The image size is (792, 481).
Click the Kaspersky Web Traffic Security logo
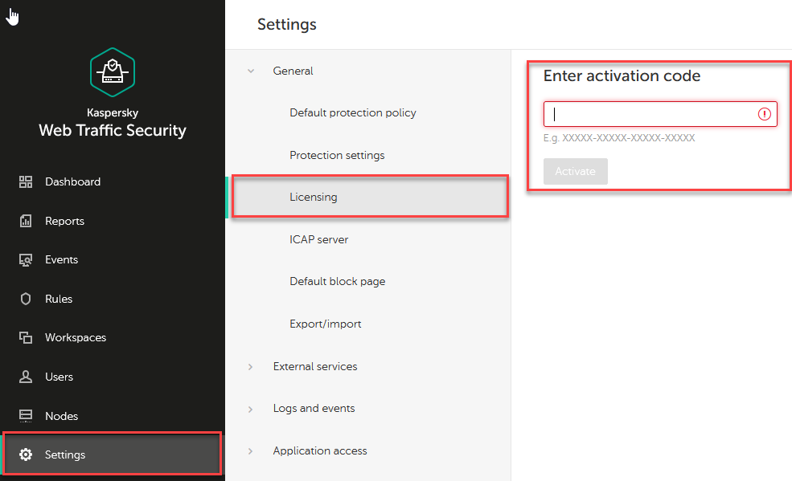[113, 72]
